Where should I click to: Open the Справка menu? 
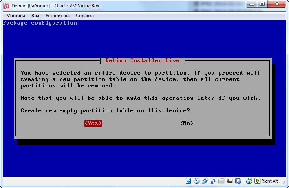tap(84, 16)
